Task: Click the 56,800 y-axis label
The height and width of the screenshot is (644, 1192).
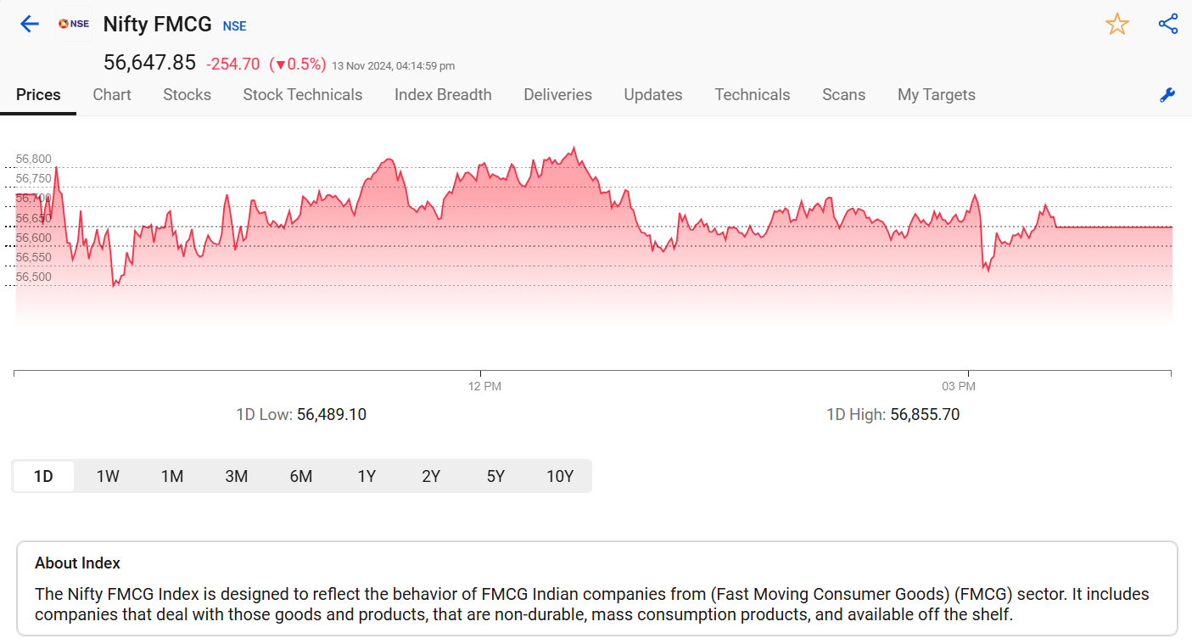Action: point(34,159)
